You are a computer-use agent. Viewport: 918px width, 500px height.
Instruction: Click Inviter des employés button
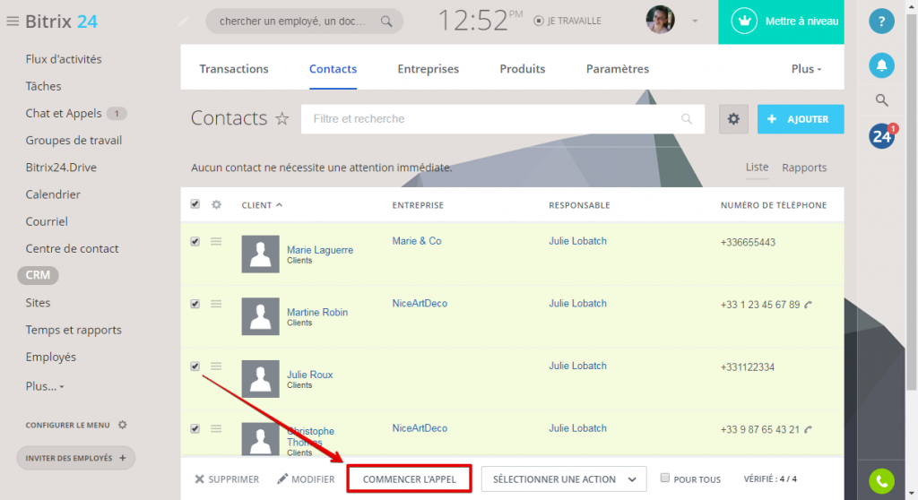click(75, 458)
